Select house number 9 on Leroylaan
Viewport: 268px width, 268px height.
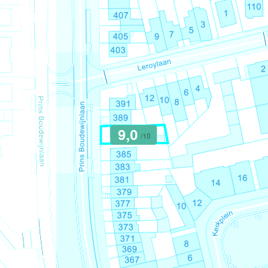coord(157,36)
